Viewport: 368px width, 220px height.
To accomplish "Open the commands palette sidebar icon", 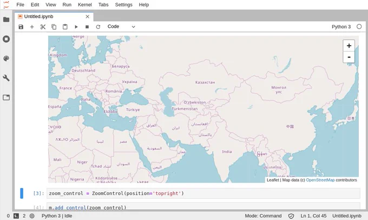I will pos(6,59).
